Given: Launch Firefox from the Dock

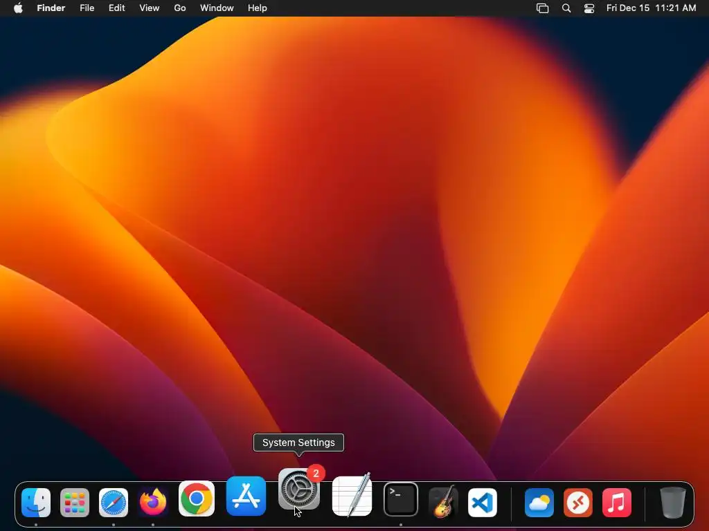Looking at the screenshot, I should tap(153, 502).
